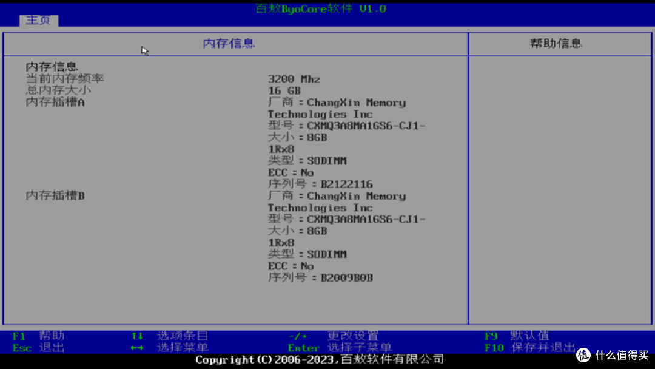Click the F9 默认值 hint

517,336
